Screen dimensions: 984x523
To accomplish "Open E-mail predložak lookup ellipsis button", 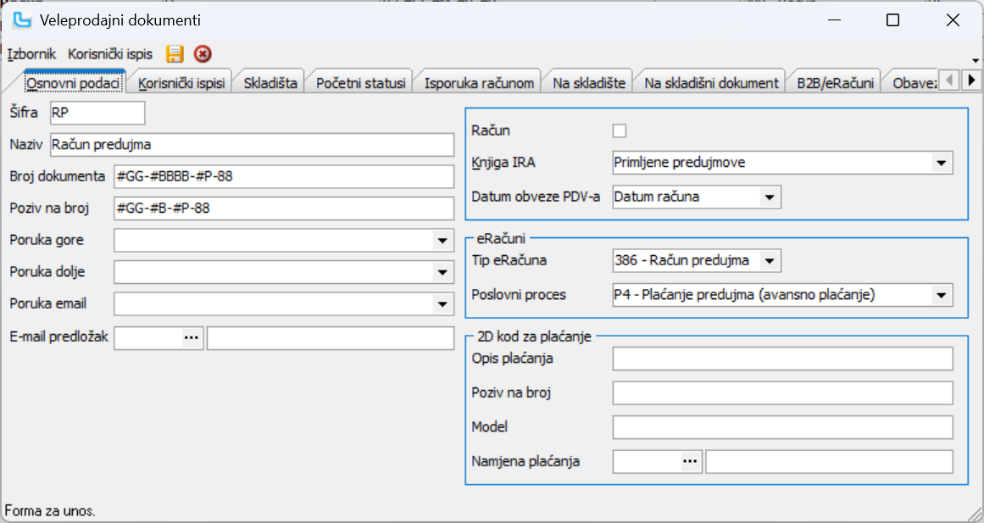I will pos(192,338).
